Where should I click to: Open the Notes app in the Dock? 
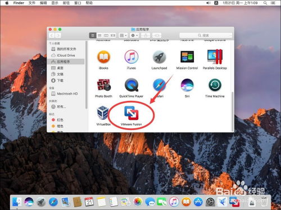[101, 202]
